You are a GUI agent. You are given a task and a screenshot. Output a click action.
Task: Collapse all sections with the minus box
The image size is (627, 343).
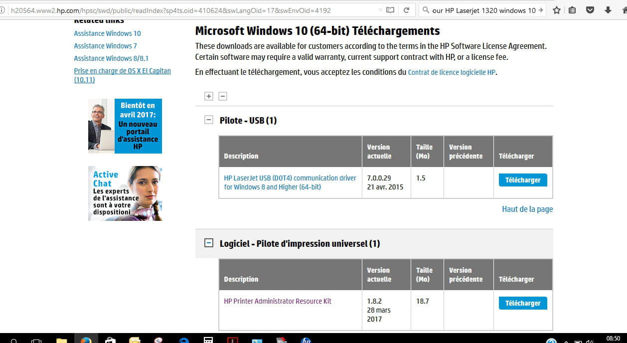tap(223, 96)
